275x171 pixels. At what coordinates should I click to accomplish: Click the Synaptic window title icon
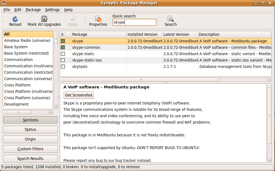[4, 3]
